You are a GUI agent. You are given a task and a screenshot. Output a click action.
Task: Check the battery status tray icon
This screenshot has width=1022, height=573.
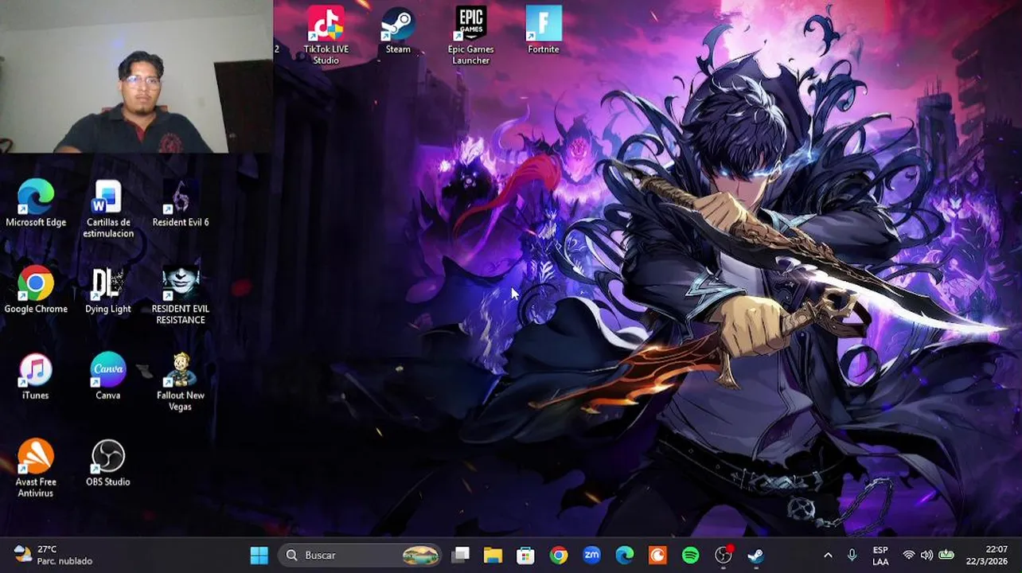click(x=946, y=555)
